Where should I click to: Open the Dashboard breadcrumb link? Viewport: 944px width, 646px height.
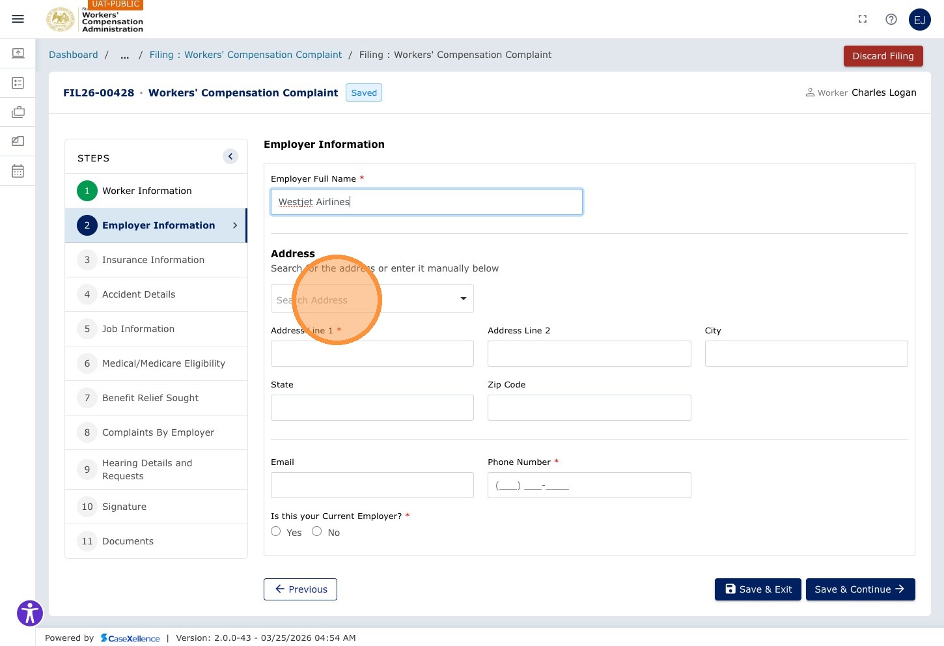(74, 55)
